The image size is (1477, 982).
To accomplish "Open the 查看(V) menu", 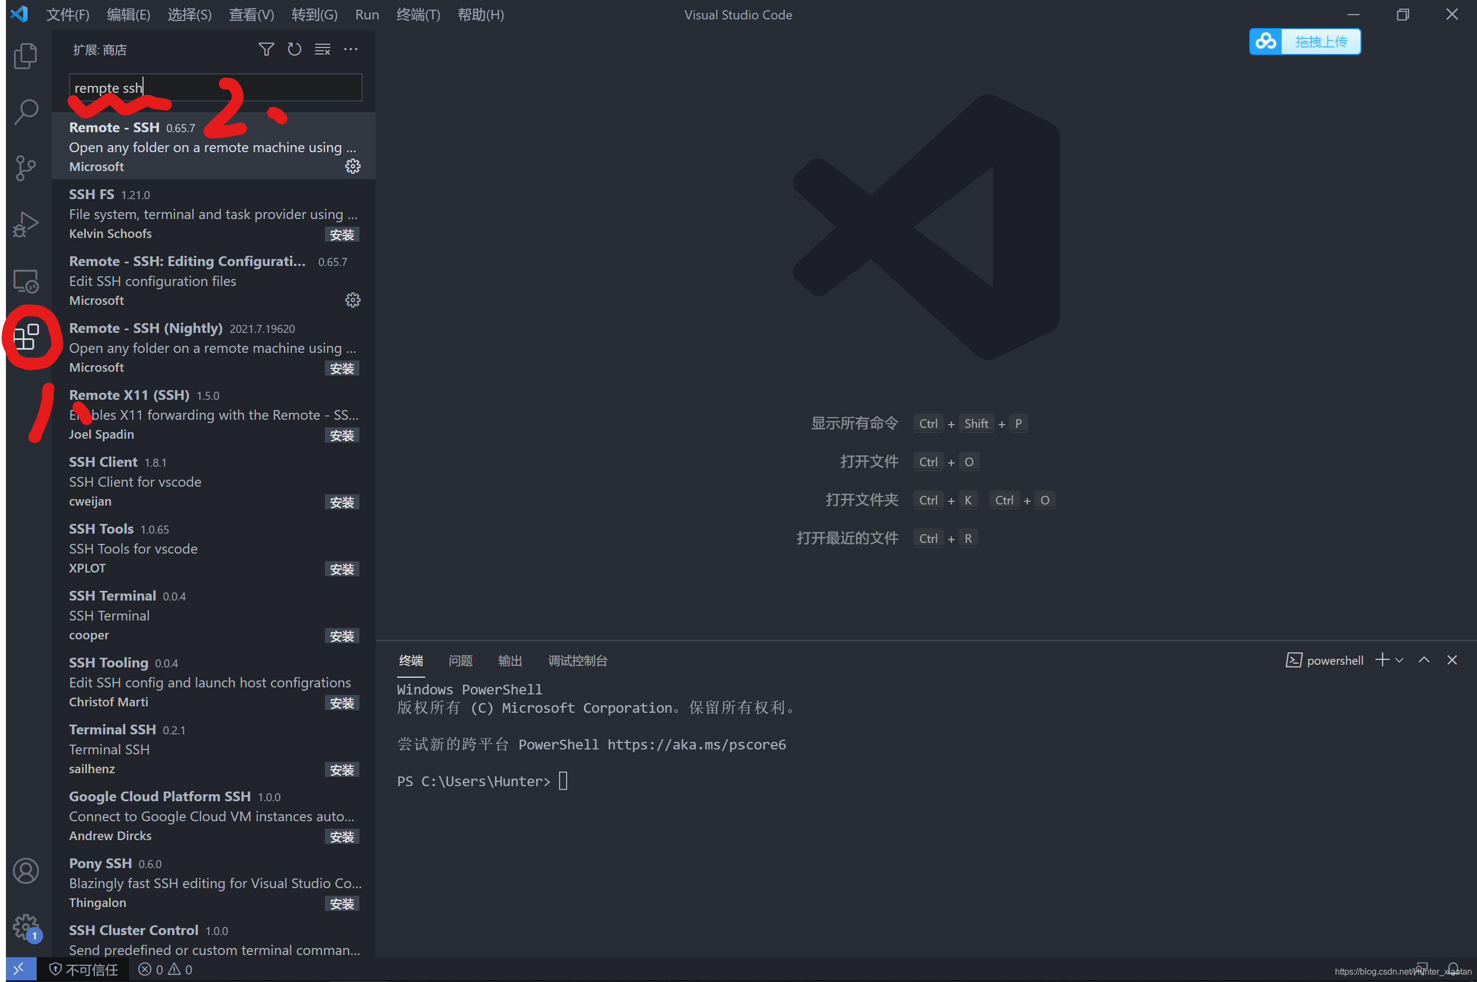I will [x=251, y=15].
